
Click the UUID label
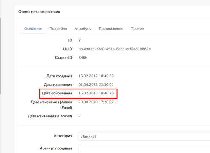[68, 49]
